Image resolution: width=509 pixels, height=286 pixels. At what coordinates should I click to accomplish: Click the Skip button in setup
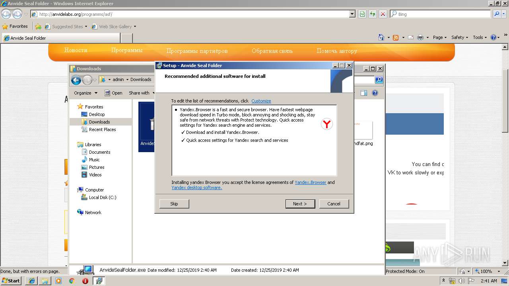[174, 204]
